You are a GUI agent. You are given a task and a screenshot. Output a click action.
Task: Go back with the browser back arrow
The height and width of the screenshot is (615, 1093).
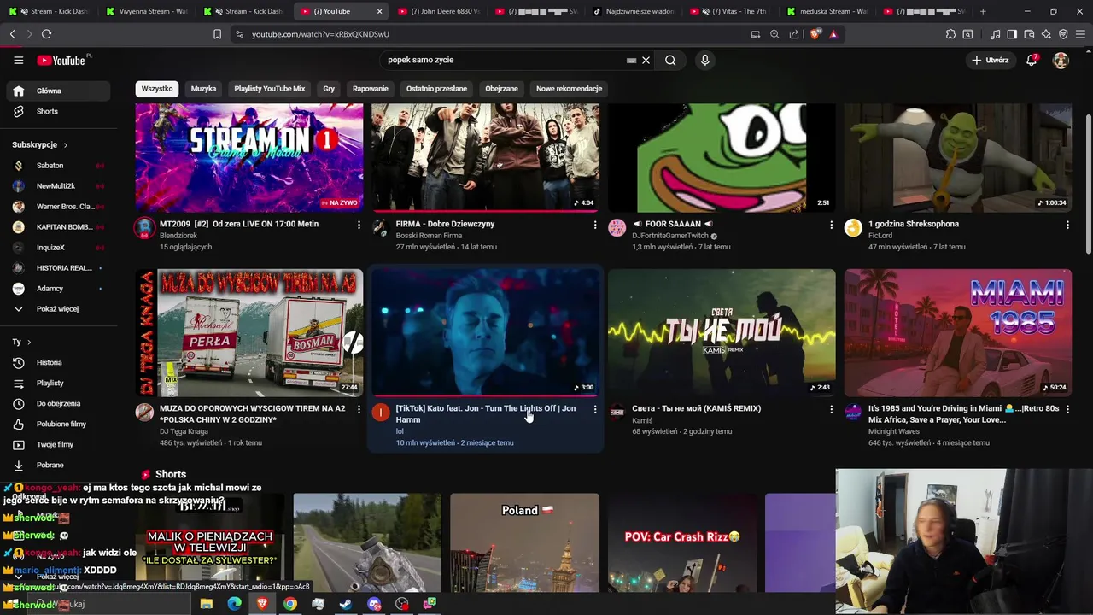[13, 34]
